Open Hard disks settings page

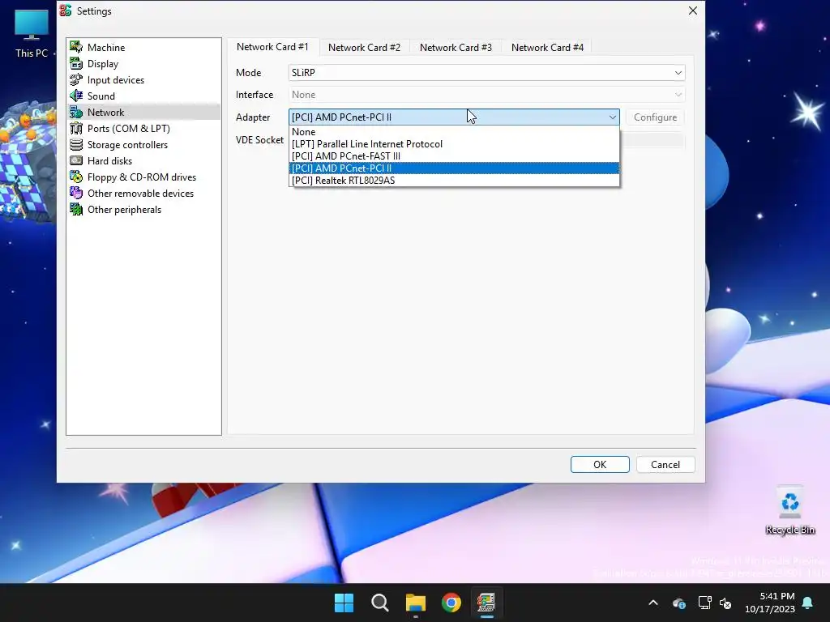tap(109, 161)
